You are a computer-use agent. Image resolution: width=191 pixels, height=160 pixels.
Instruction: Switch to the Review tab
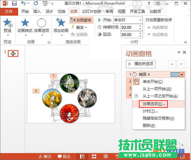tap(110, 11)
